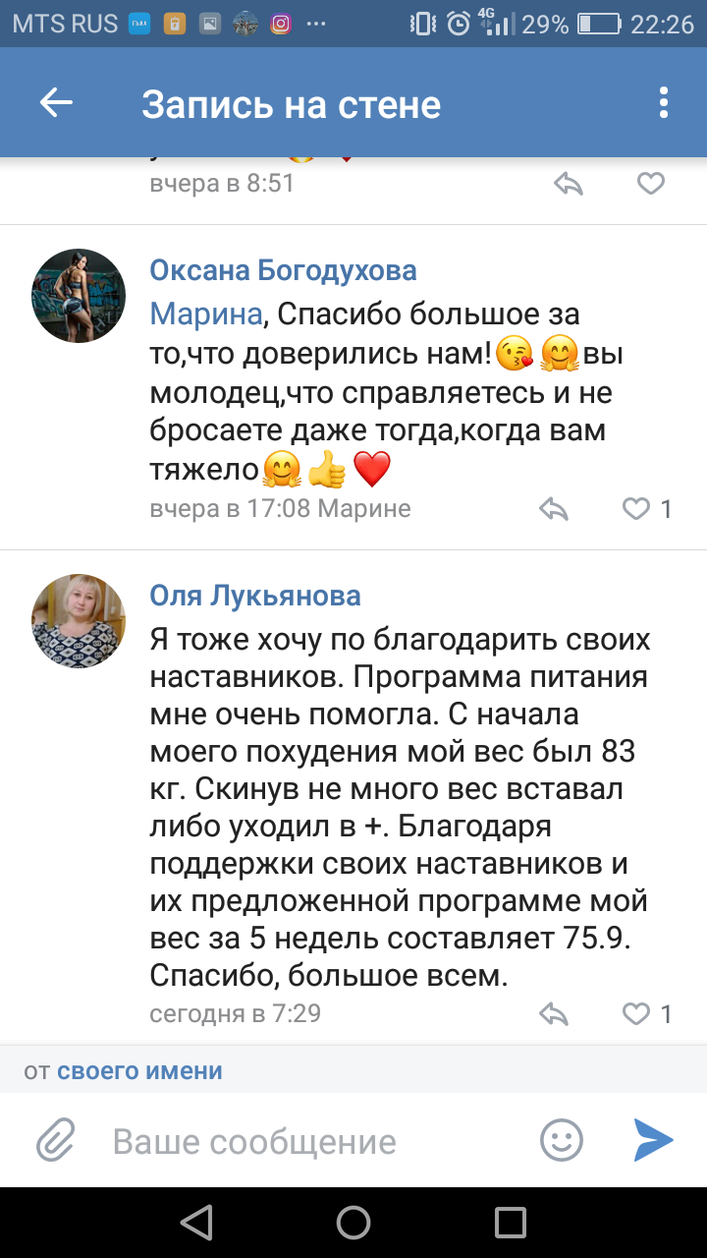
Task: Open the emoji smiley picker
Action: point(562,1141)
